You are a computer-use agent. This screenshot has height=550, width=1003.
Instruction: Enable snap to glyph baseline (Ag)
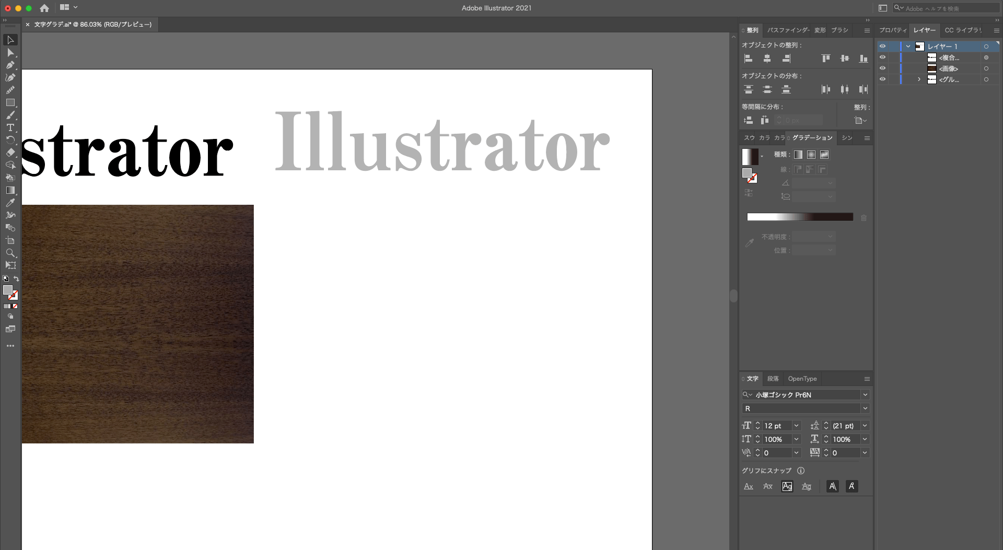coord(787,486)
